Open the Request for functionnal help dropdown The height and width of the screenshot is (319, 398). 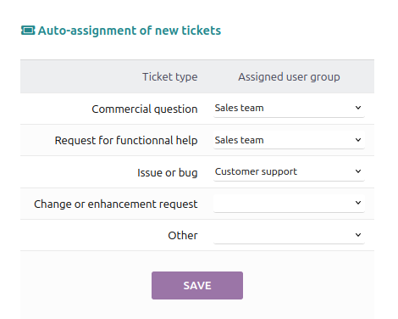[289, 140]
